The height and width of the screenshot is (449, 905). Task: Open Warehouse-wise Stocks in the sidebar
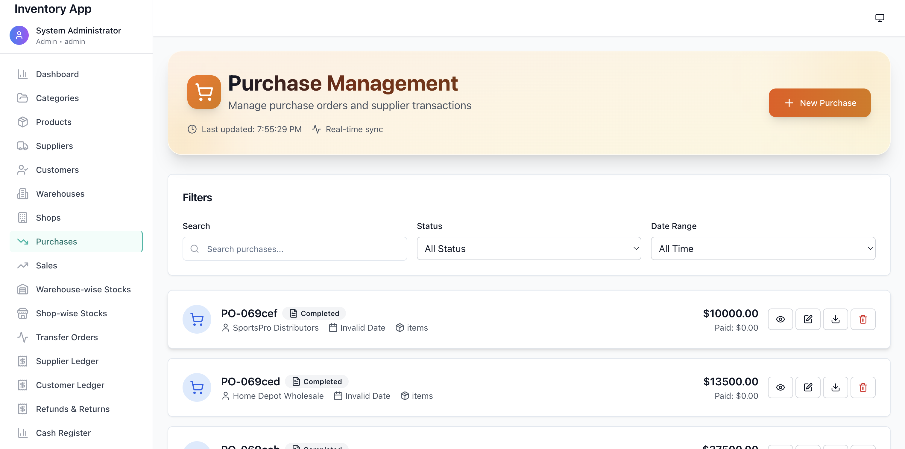76,289
